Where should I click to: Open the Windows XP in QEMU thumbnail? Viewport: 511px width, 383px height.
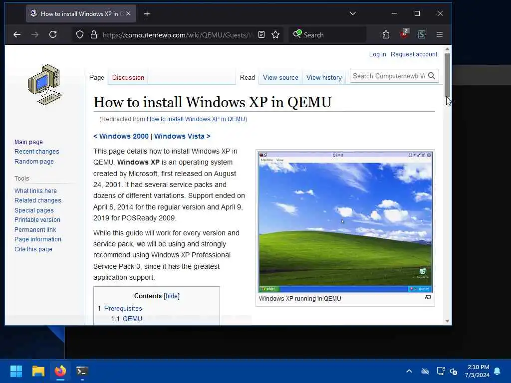click(345, 221)
